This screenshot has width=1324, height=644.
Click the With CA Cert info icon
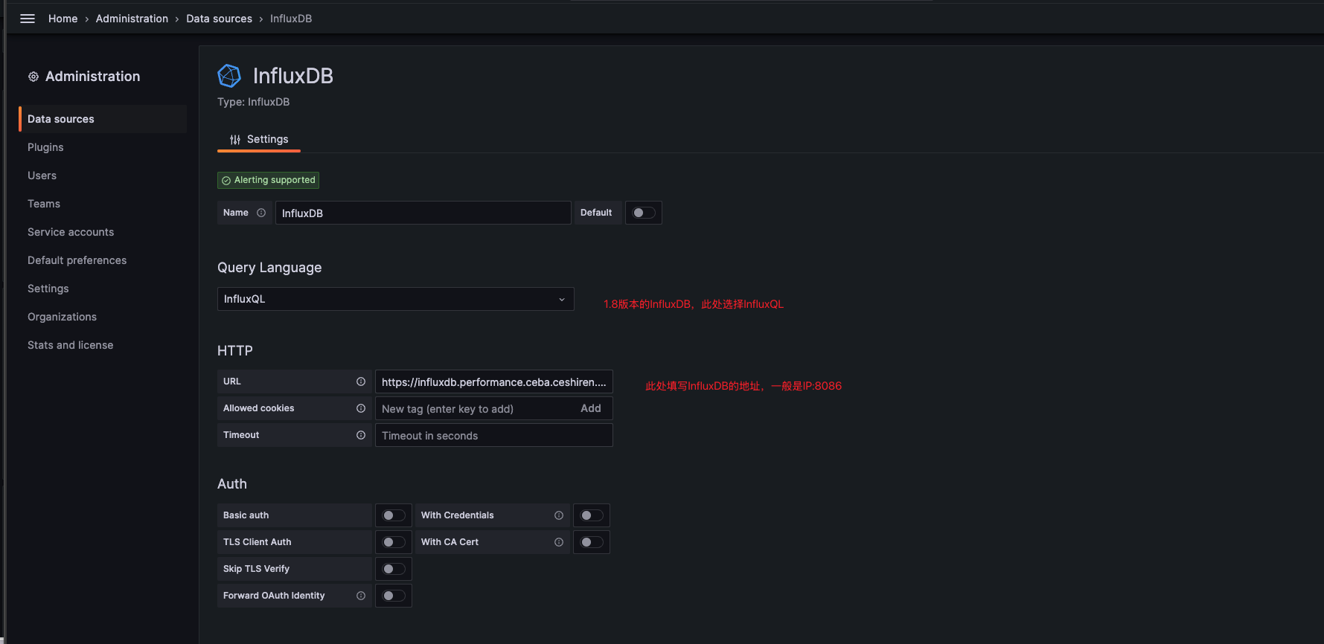click(559, 542)
